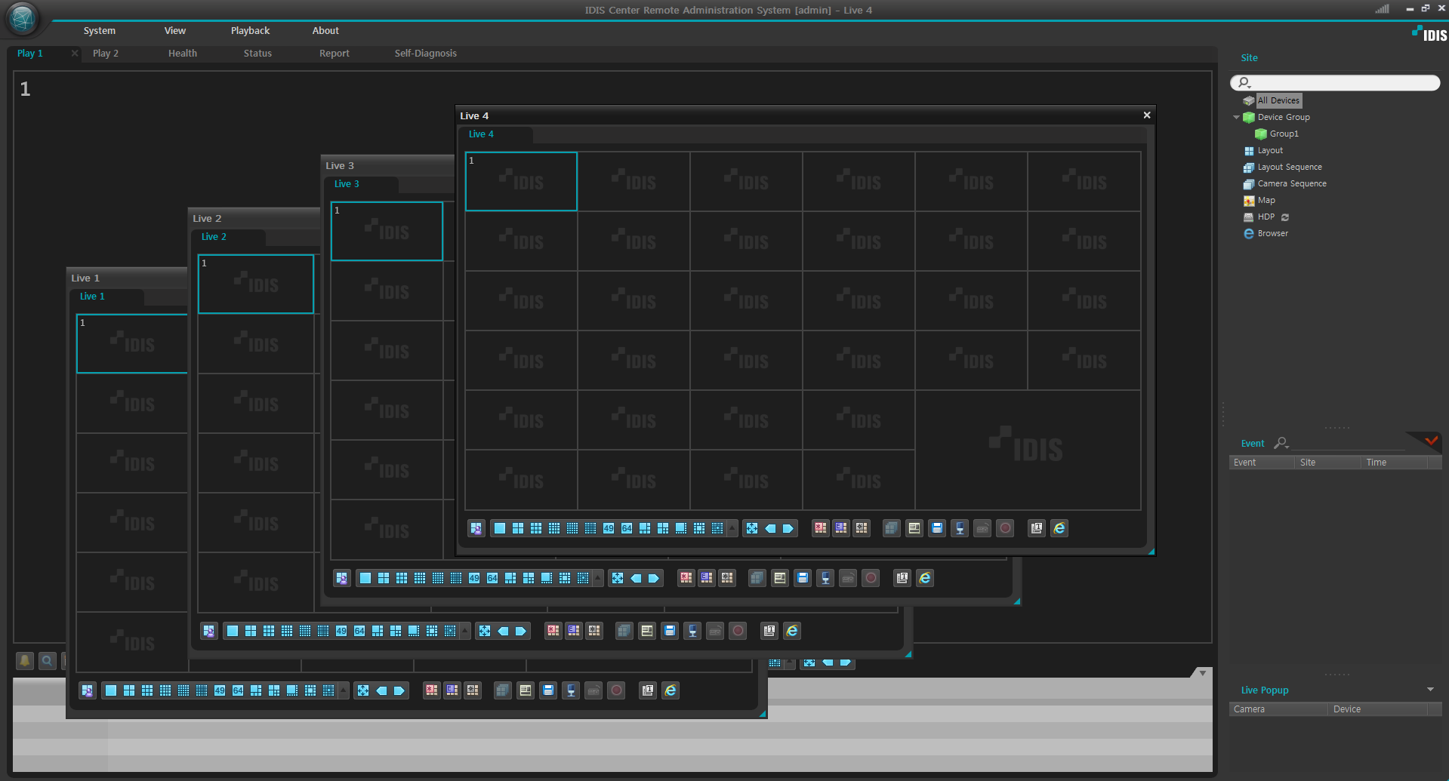Image resolution: width=1449 pixels, height=781 pixels.
Task: Click the Live 4 tab label
Action: click(481, 134)
